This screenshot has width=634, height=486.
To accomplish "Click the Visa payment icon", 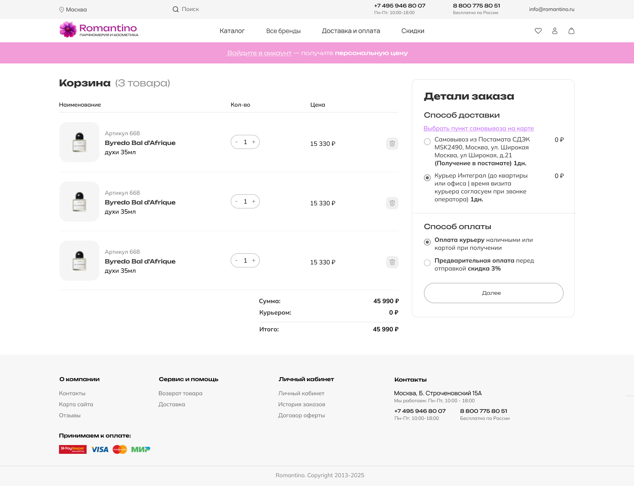I will (x=100, y=449).
